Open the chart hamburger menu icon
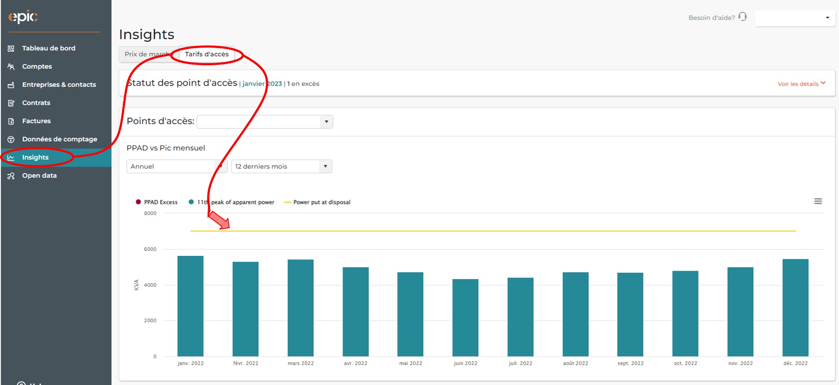 pyautogui.click(x=818, y=201)
